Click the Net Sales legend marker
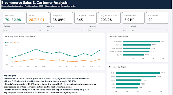Image resolution: width=173 pixels, height=95 pixels. tap(6, 42)
